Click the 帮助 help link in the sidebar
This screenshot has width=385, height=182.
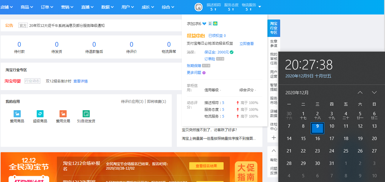[x=274, y=160]
